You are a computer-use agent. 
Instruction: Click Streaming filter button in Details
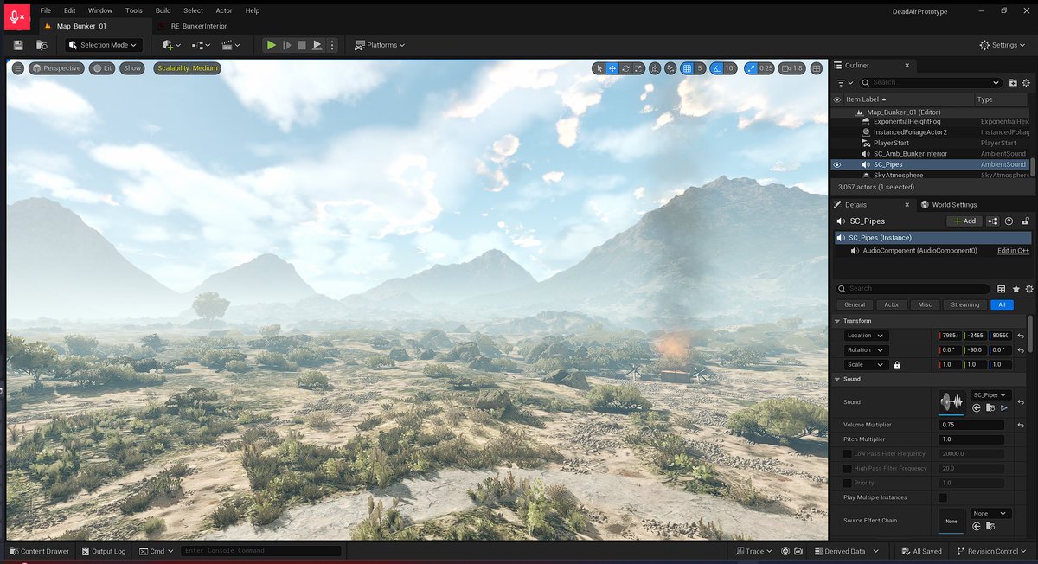[965, 304]
